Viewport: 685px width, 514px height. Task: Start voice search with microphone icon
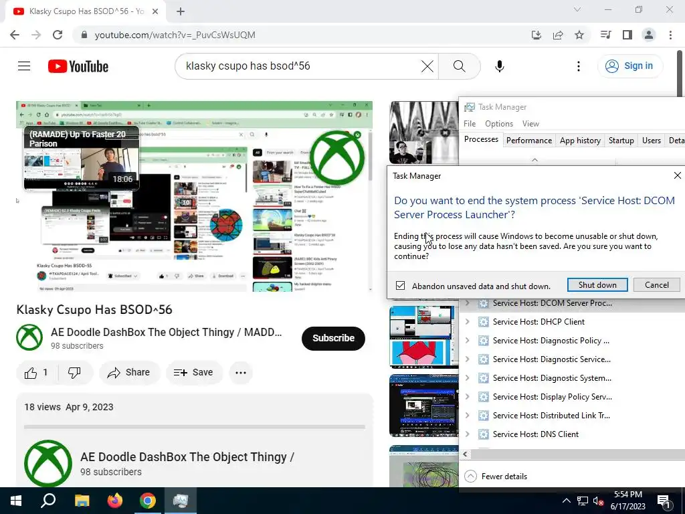[x=499, y=66]
